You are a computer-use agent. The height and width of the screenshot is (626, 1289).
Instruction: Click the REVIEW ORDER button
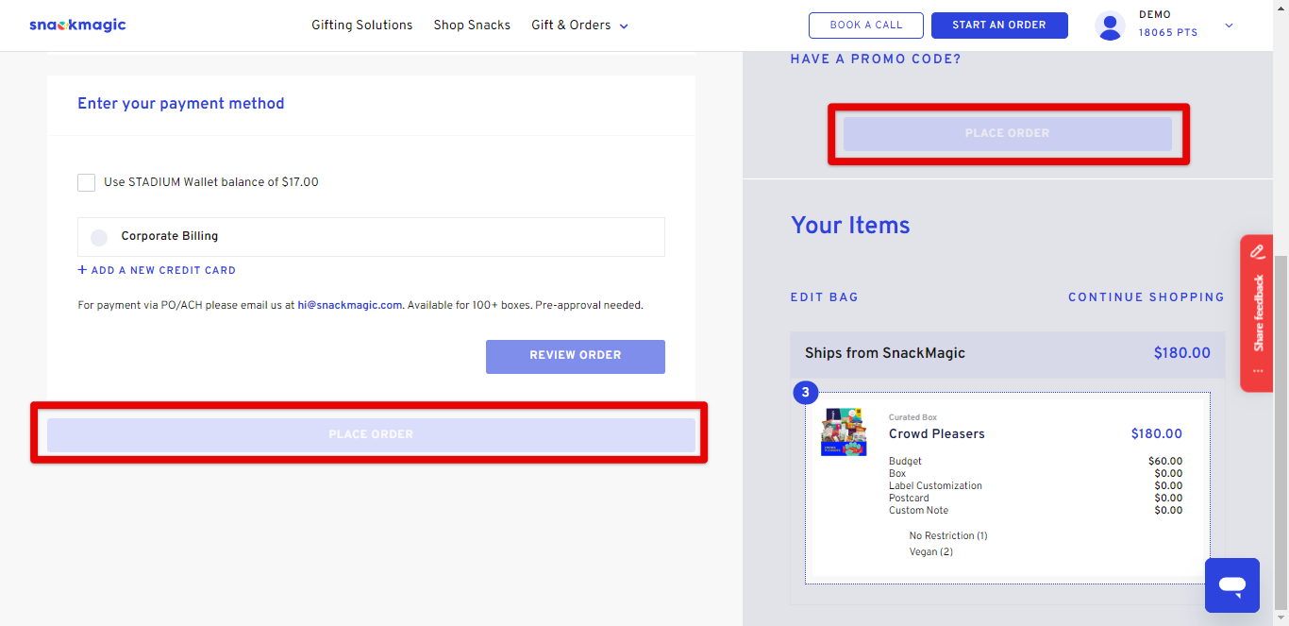576,356
